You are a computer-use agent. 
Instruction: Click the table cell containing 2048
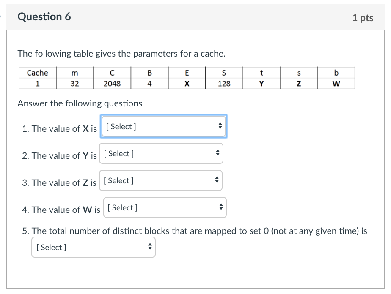click(x=112, y=84)
